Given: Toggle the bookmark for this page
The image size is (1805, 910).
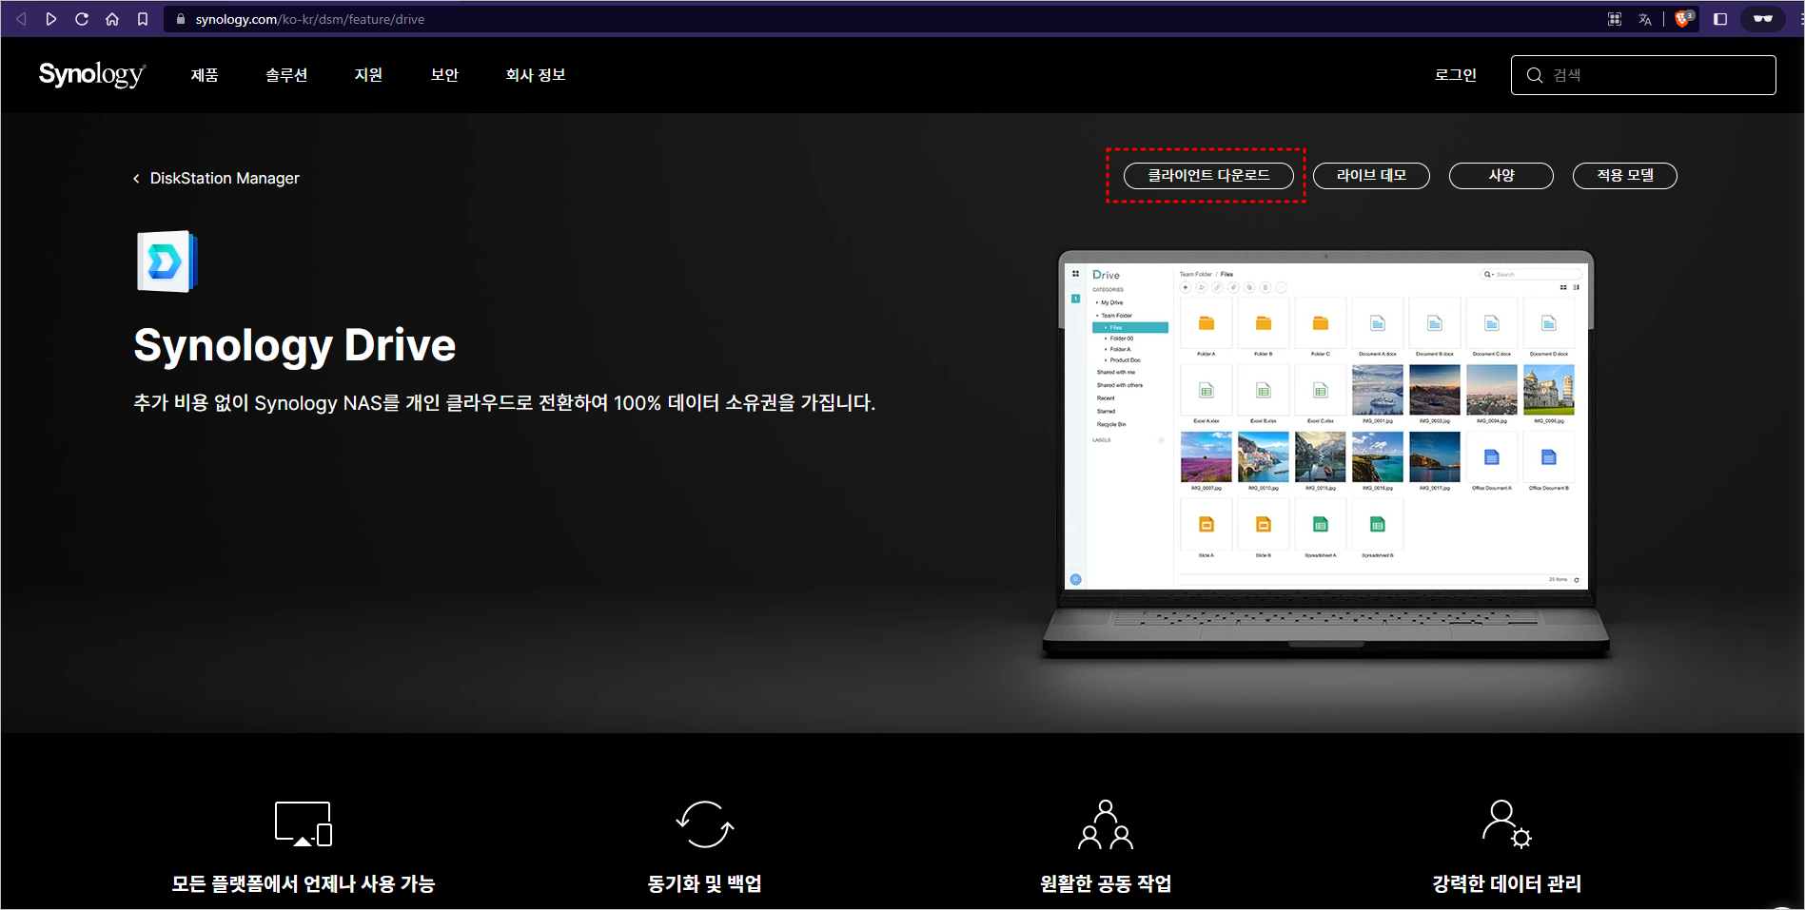Looking at the screenshot, I should tap(143, 18).
